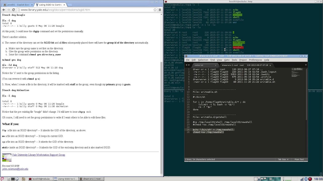The width and height of the screenshot is (323, 181).
Task: Open the Preferences menu in Sublime Text
Action: (x=255, y=60)
